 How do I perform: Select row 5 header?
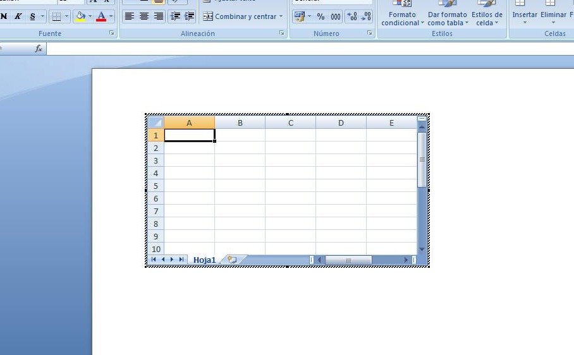(x=156, y=186)
